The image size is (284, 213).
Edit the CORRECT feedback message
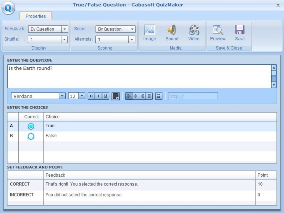(x=118, y=184)
